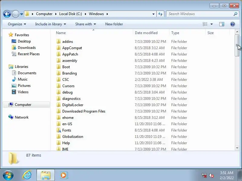Select the diagnostics folder icon
Viewport: 242px width, 181px height.
tap(58, 98)
